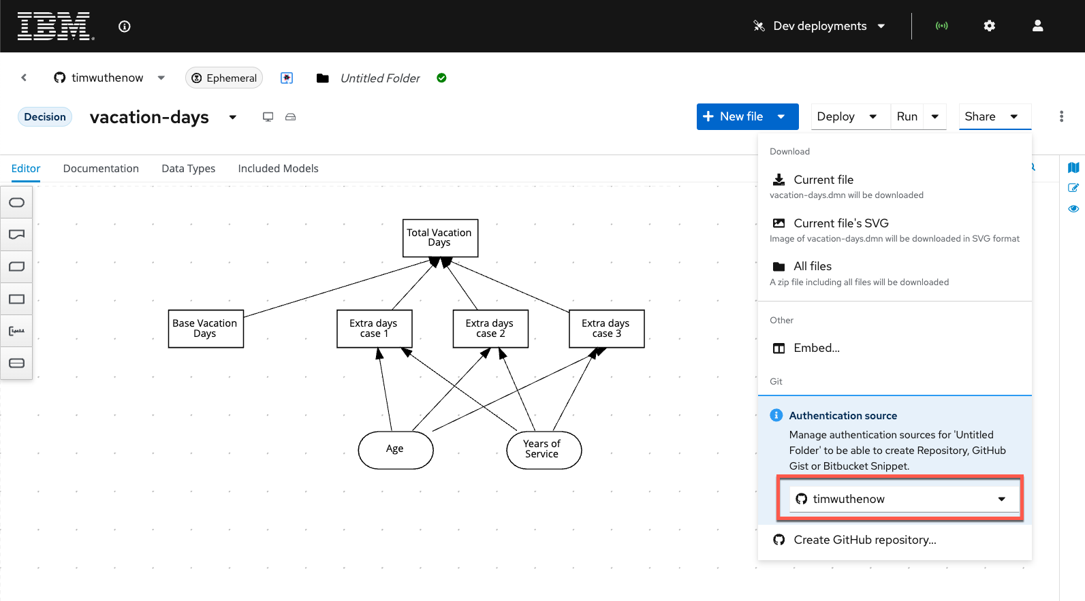This screenshot has width=1085, height=601.
Task: Download the Current file
Action: [894, 186]
